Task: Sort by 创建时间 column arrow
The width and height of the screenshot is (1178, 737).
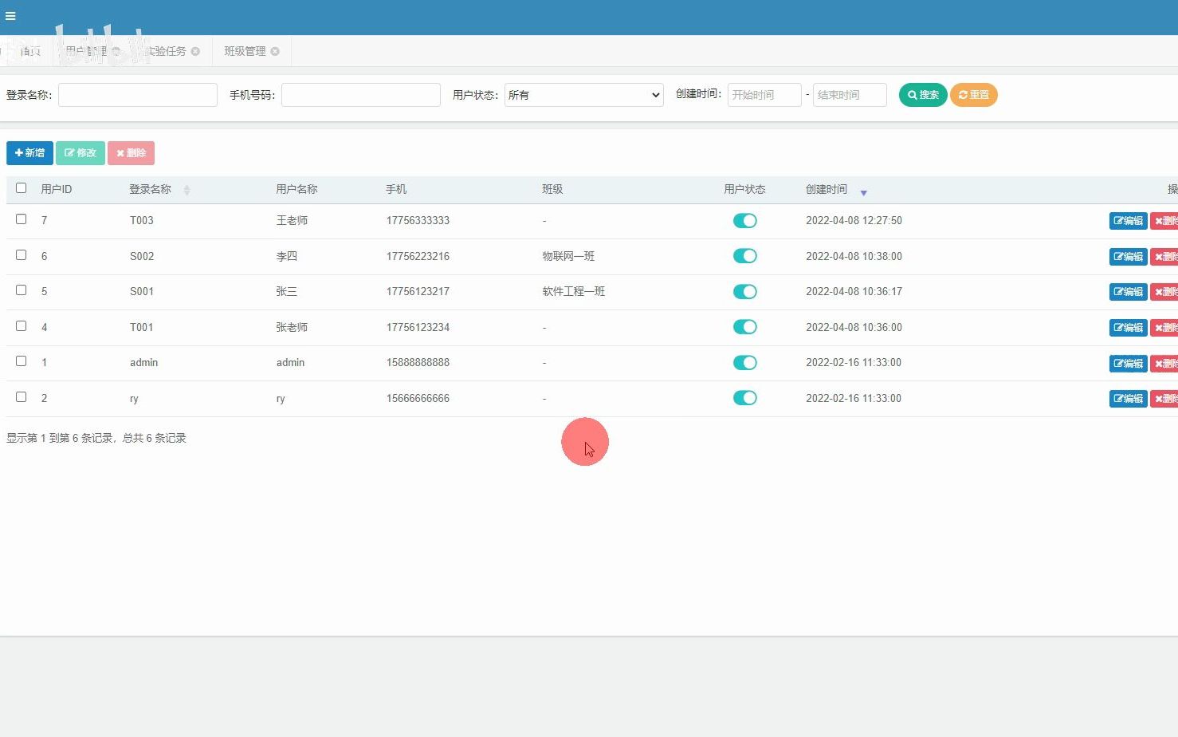Action: pyautogui.click(x=863, y=192)
